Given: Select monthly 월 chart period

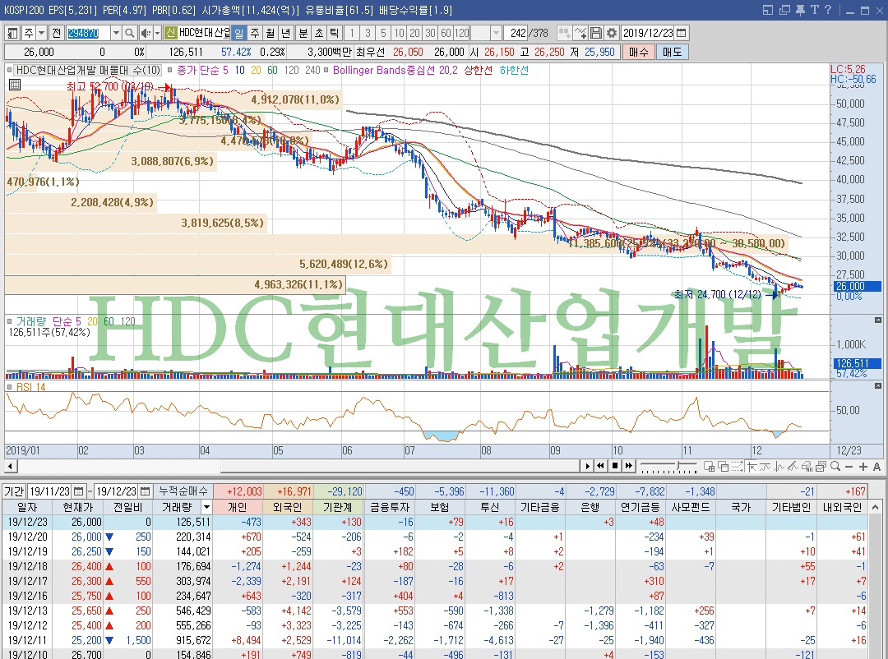Looking at the screenshot, I should coord(271,33).
